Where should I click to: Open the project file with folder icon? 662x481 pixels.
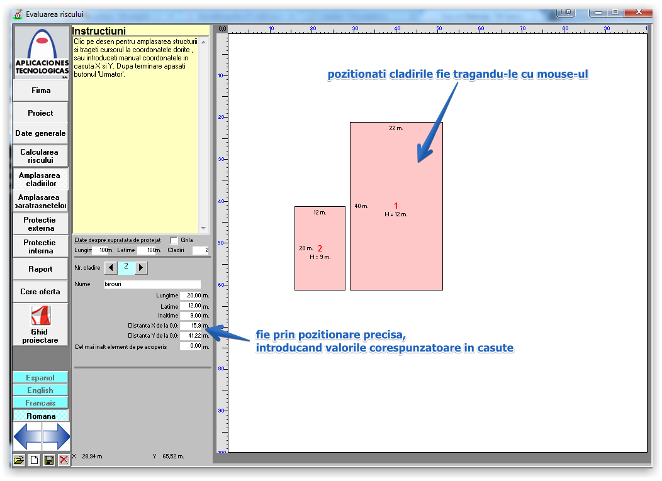pyautogui.click(x=19, y=460)
